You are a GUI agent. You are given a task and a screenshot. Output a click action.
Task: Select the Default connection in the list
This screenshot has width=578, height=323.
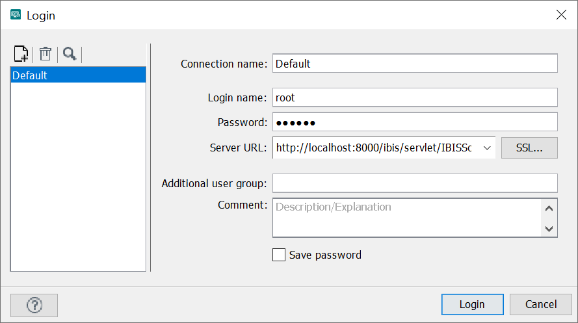pos(78,75)
